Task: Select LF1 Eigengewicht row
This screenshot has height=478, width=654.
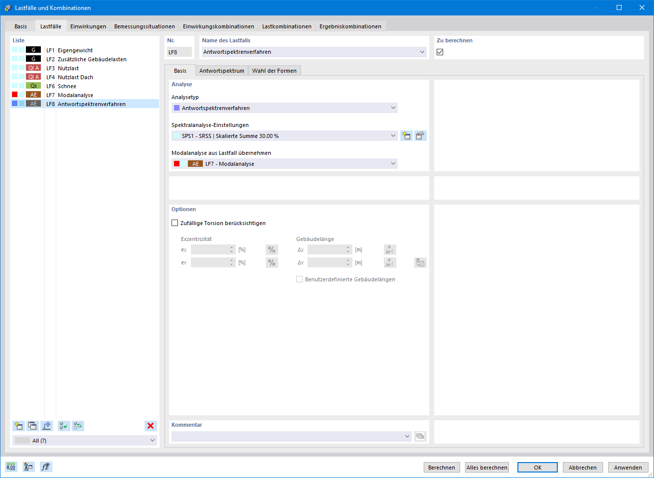Action: click(85, 50)
